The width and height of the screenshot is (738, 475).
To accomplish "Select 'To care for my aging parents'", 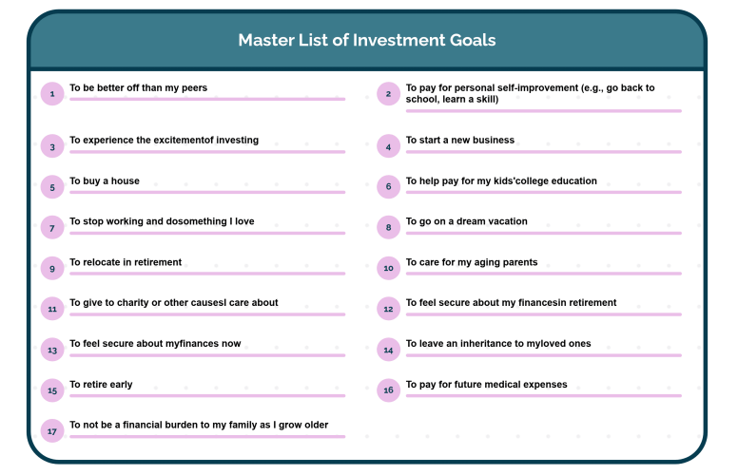I will [472, 262].
